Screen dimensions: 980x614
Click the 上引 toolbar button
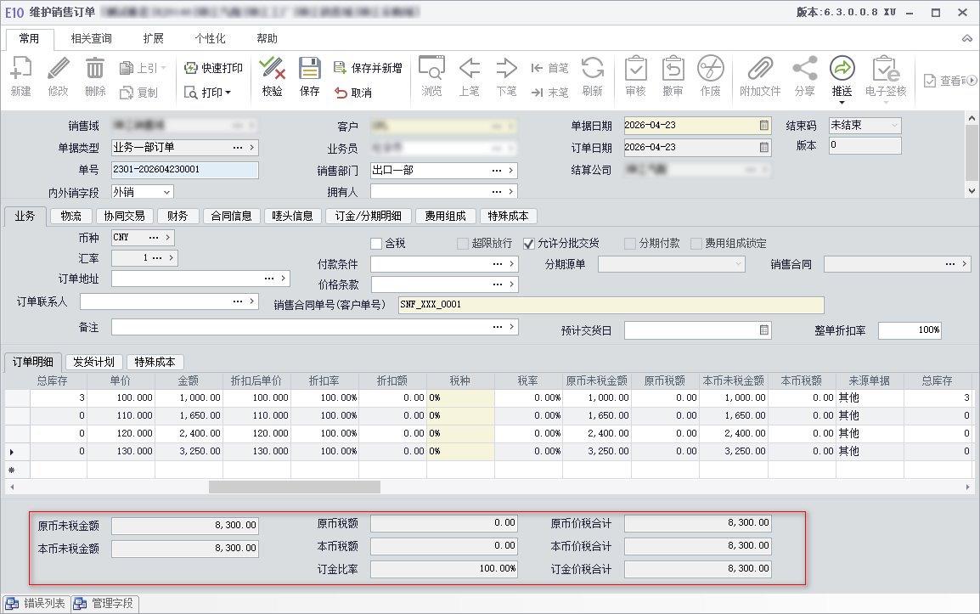point(143,68)
